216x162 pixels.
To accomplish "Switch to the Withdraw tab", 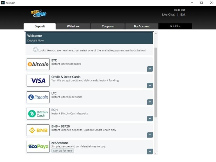I will click(73, 26).
